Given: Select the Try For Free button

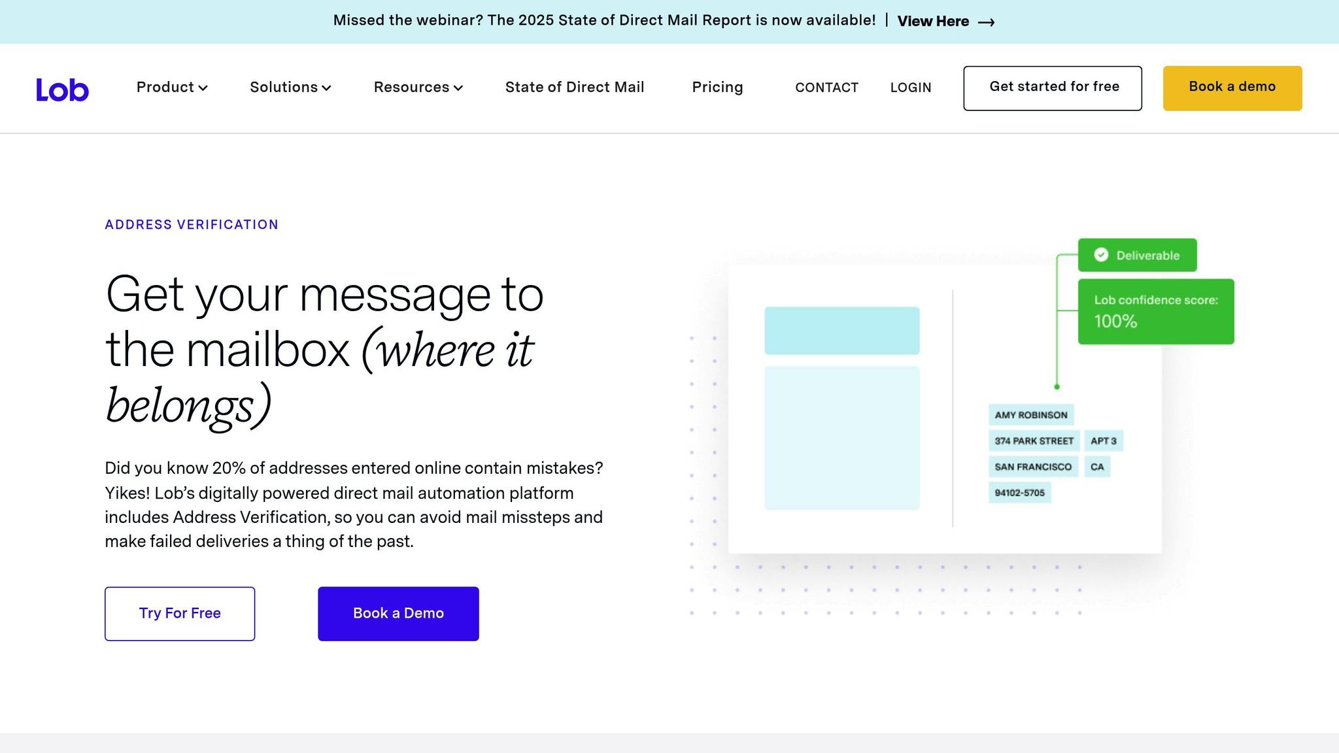Looking at the screenshot, I should click(x=179, y=613).
